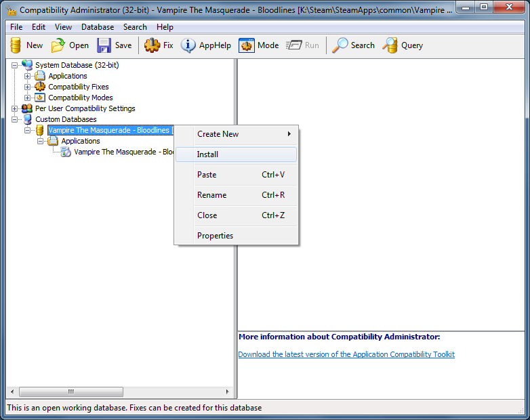Collapse the Vampire The Masquerade database node

click(x=27, y=131)
